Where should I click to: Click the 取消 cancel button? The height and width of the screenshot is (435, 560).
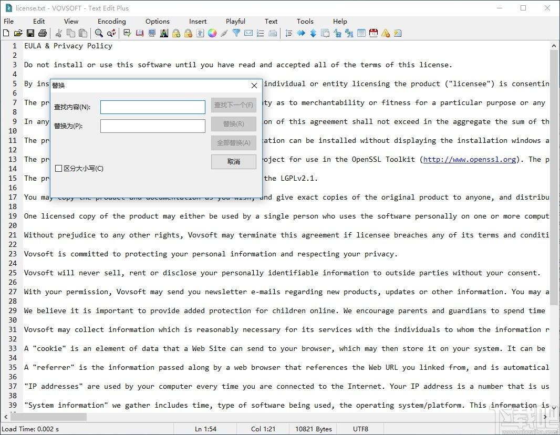point(234,162)
